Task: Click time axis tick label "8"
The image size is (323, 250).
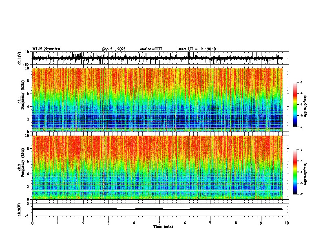Action: [236, 223]
